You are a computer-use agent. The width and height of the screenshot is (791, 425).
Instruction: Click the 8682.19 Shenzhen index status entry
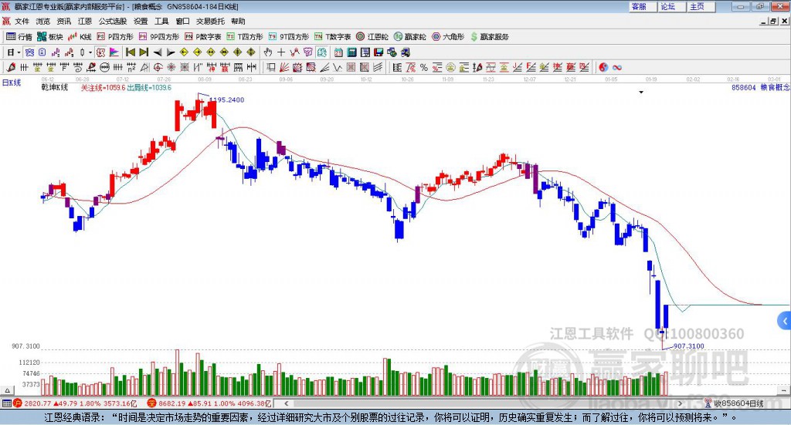pos(209,403)
